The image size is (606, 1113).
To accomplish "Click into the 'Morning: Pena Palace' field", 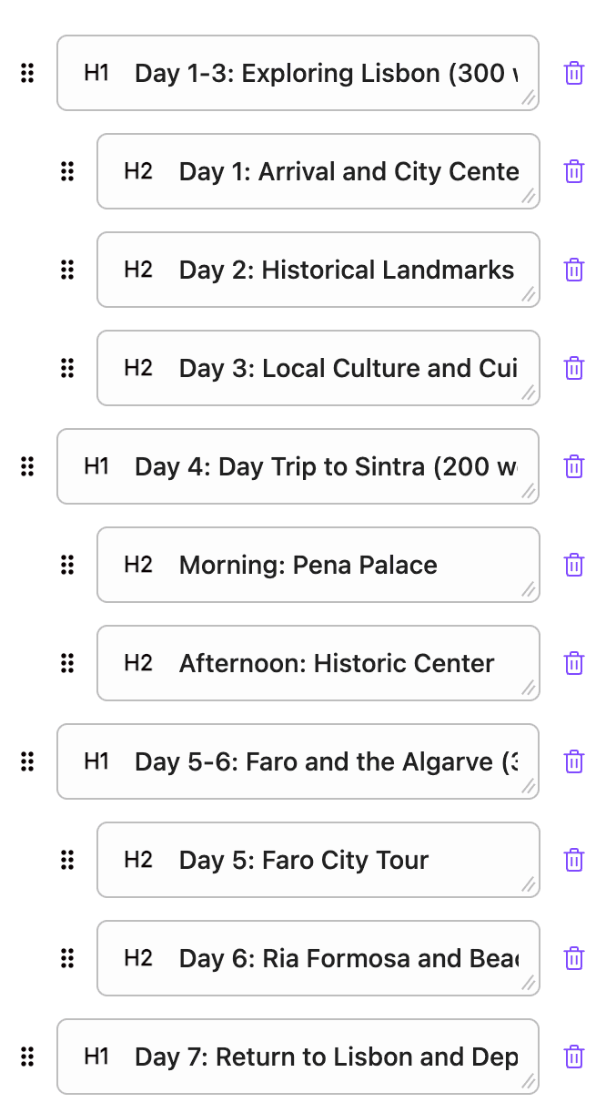I will pyautogui.click(x=346, y=566).
